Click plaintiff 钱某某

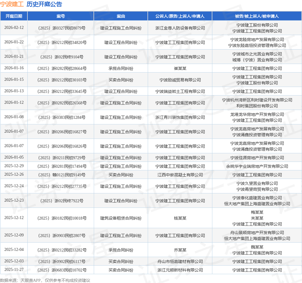(180, 218)
